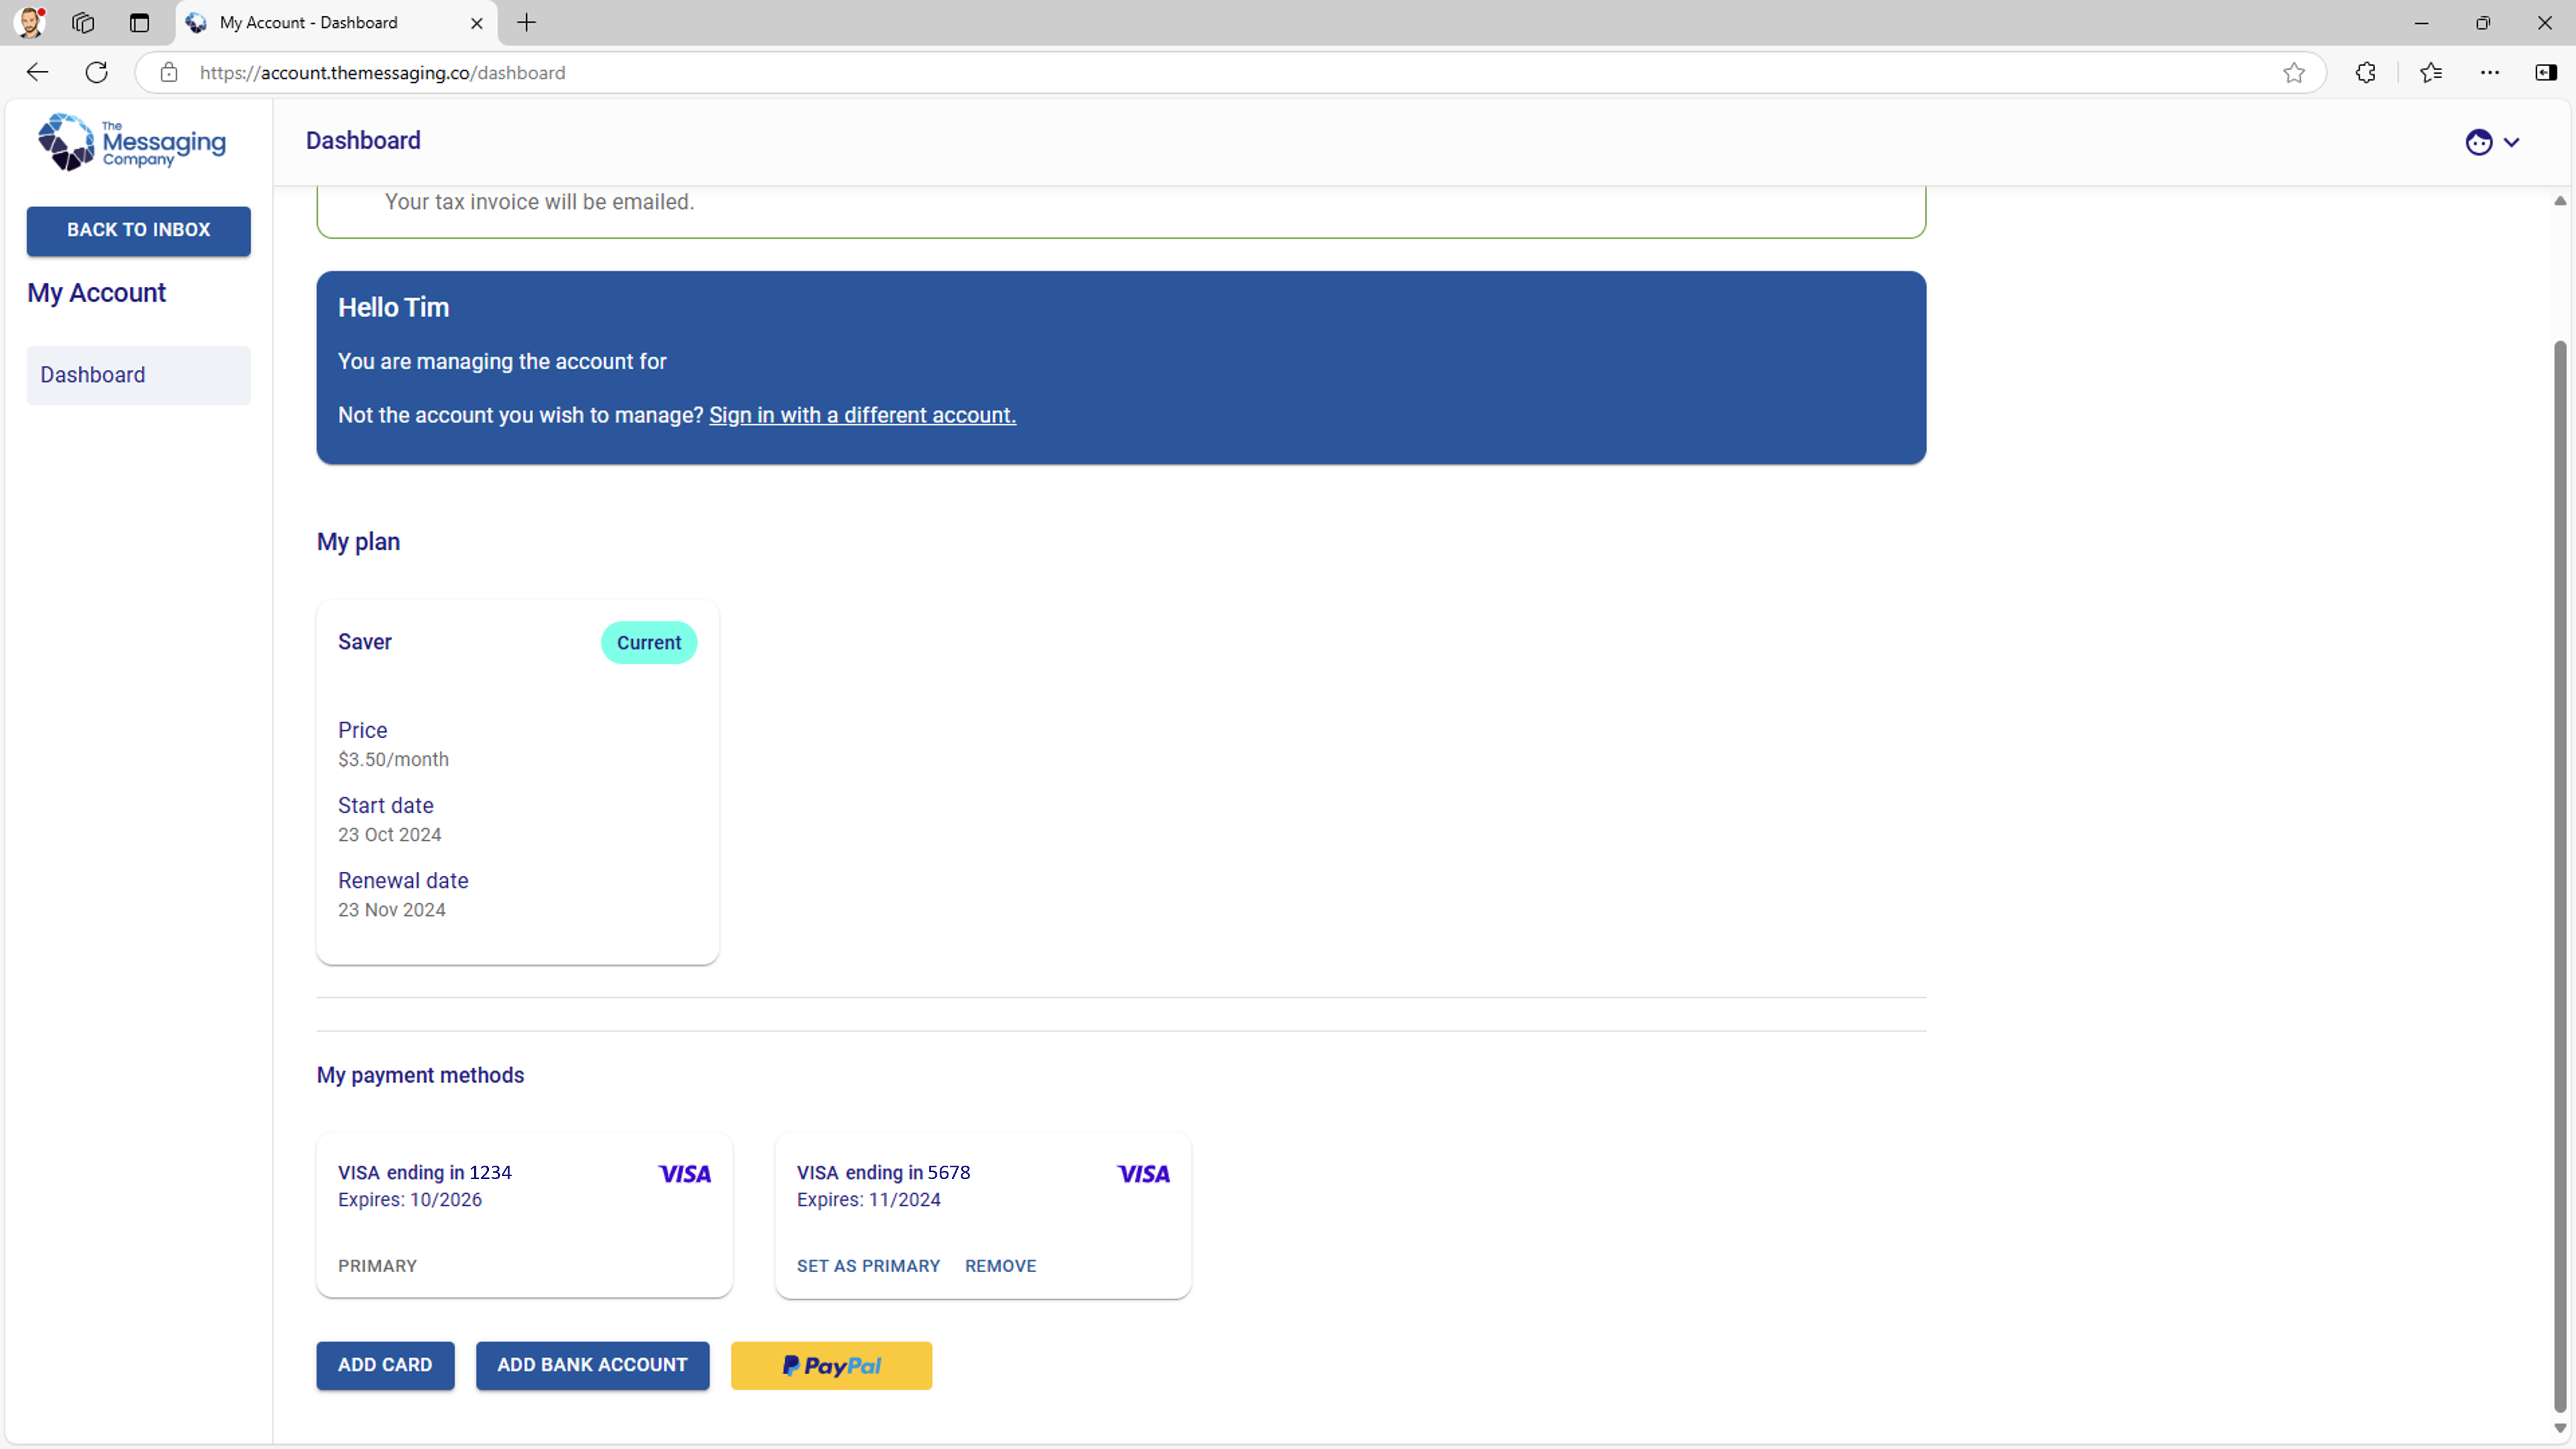Image resolution: width=2576 pixels, height=1449 pixels.
Task: Click the ADD CARD button
Action: 385,1365
